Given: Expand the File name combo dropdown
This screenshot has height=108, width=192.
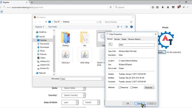Looking at the screenshot, I should tap(102, 79).
